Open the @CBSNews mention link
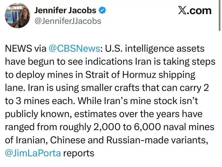 click(x=74, y=49)
